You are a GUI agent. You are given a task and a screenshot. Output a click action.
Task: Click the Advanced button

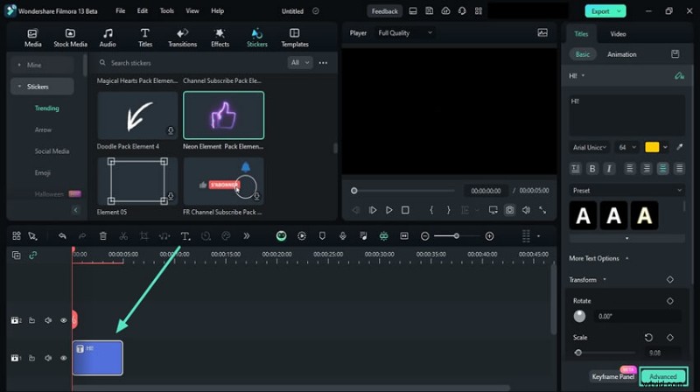pyautogui.click(x=662, y=376)
